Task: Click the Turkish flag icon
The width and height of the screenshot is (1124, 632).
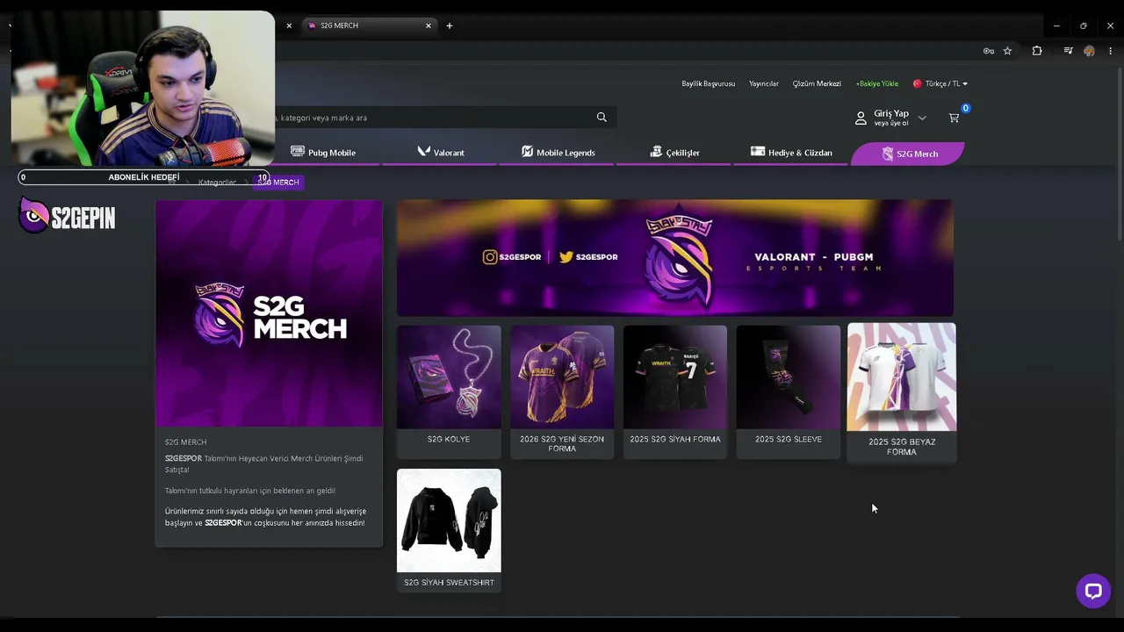Action: coord(917,83)
